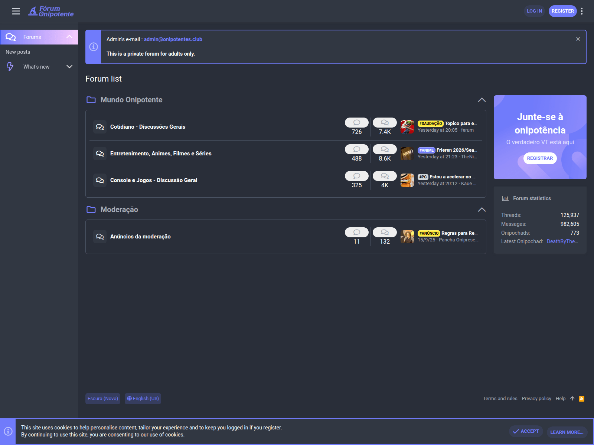Click the scroll-to-top arrow in footer
This screenshot has height=445, width=594.
(572, 399)
